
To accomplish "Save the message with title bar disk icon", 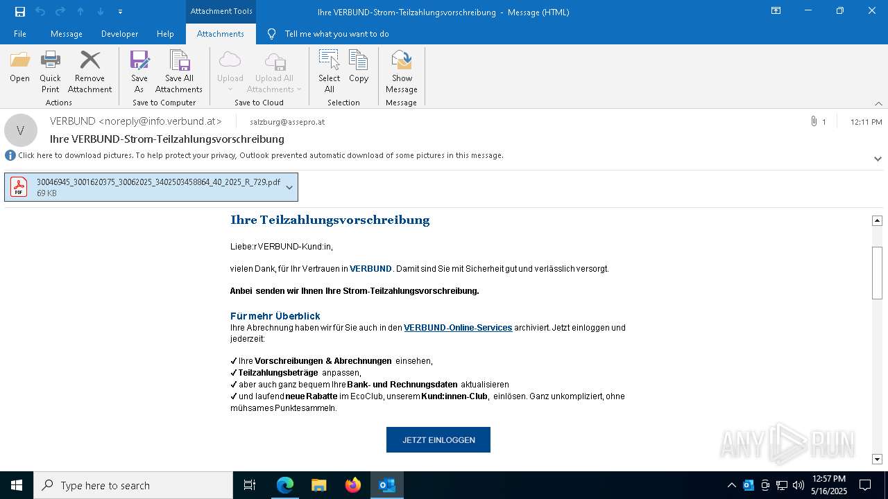I will click(19, 12).
